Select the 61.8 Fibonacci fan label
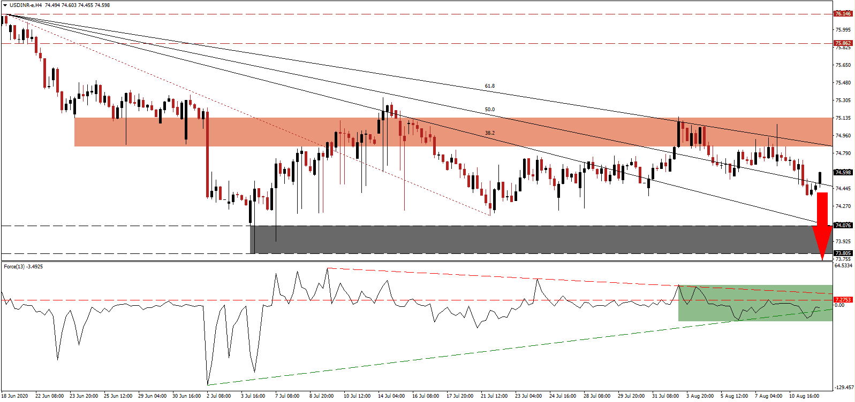The height and width of the screenshot is (402, 855). [x=489, y=86]
